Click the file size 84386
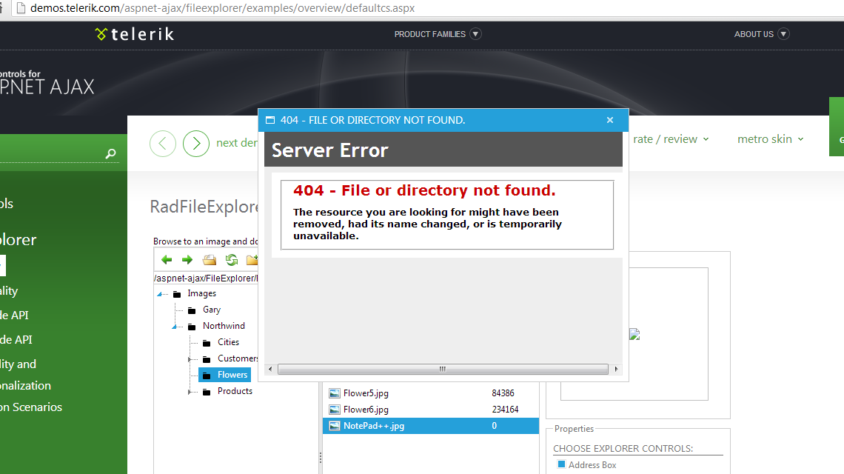844x474 pixels. [x=503, y=393]
